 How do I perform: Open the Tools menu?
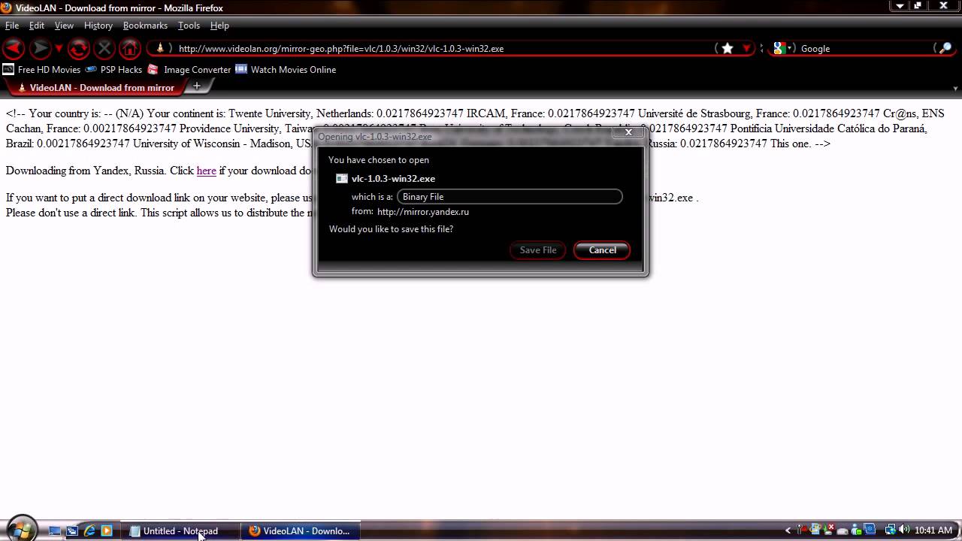click(x=189, y=26)
